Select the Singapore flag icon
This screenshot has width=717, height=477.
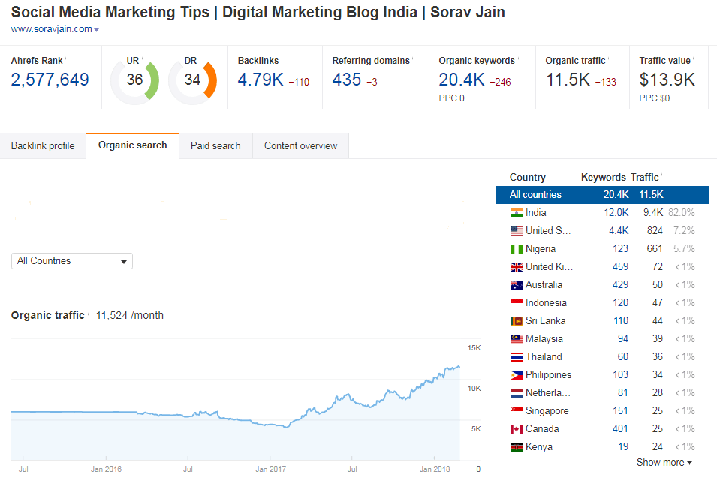516,410
